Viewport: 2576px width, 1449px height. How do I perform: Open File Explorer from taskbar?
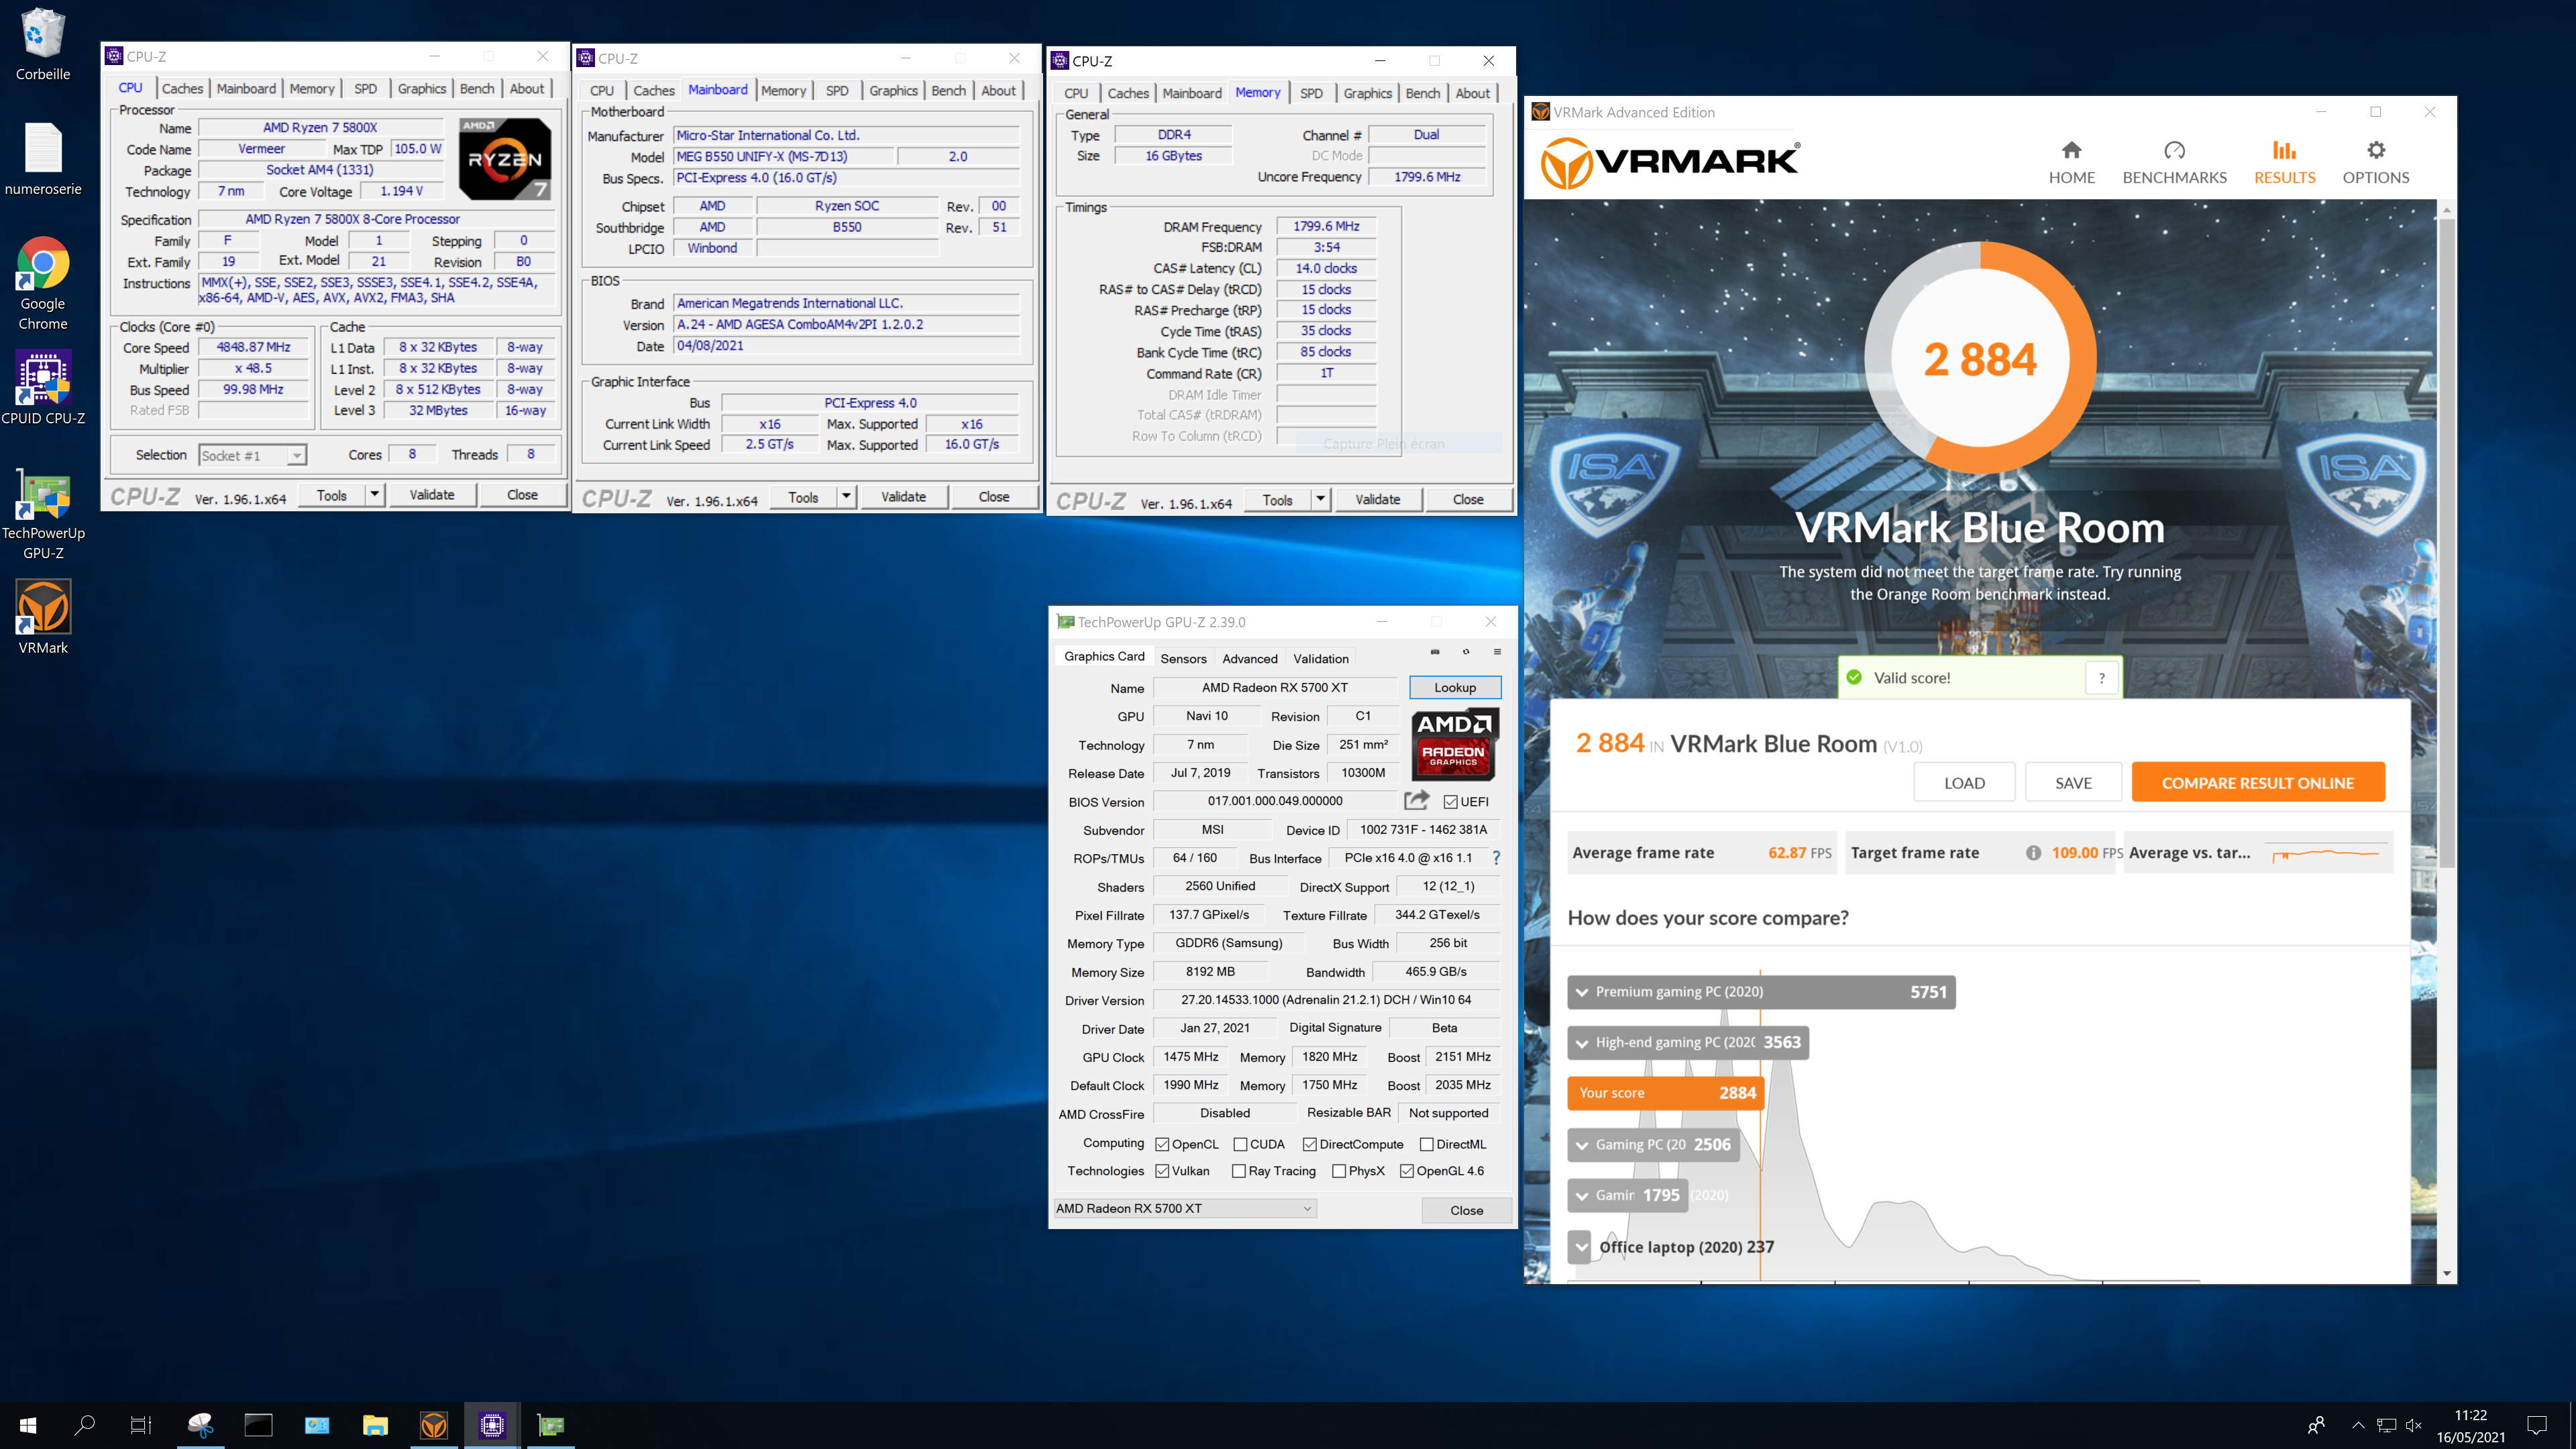tap(375, 1425)
